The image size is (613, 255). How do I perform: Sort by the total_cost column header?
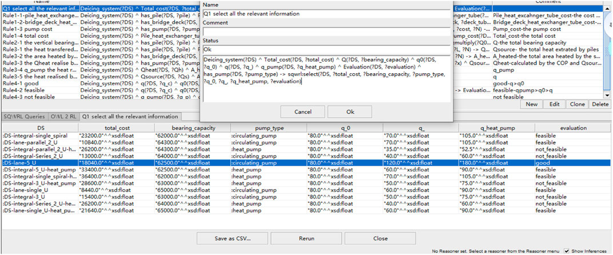117,128
